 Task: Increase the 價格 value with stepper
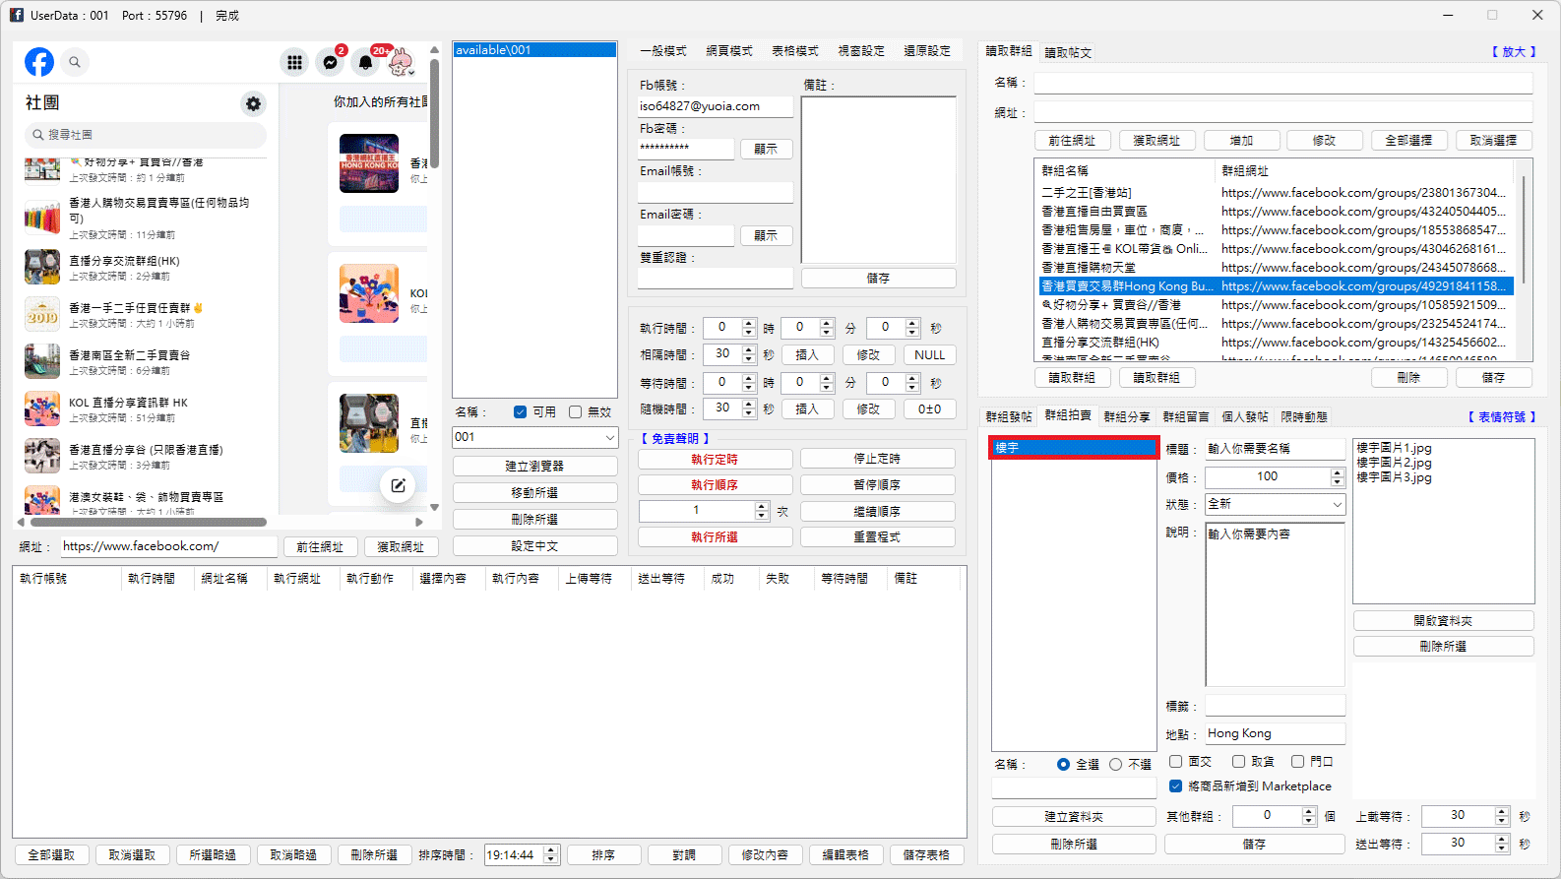click(x=1337, y=472)
